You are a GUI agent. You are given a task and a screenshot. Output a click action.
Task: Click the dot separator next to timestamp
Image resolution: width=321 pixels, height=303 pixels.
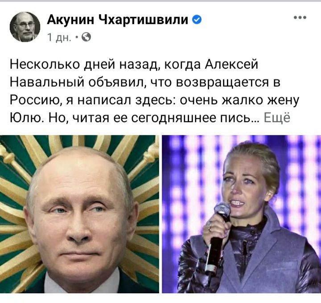[77, 37]
